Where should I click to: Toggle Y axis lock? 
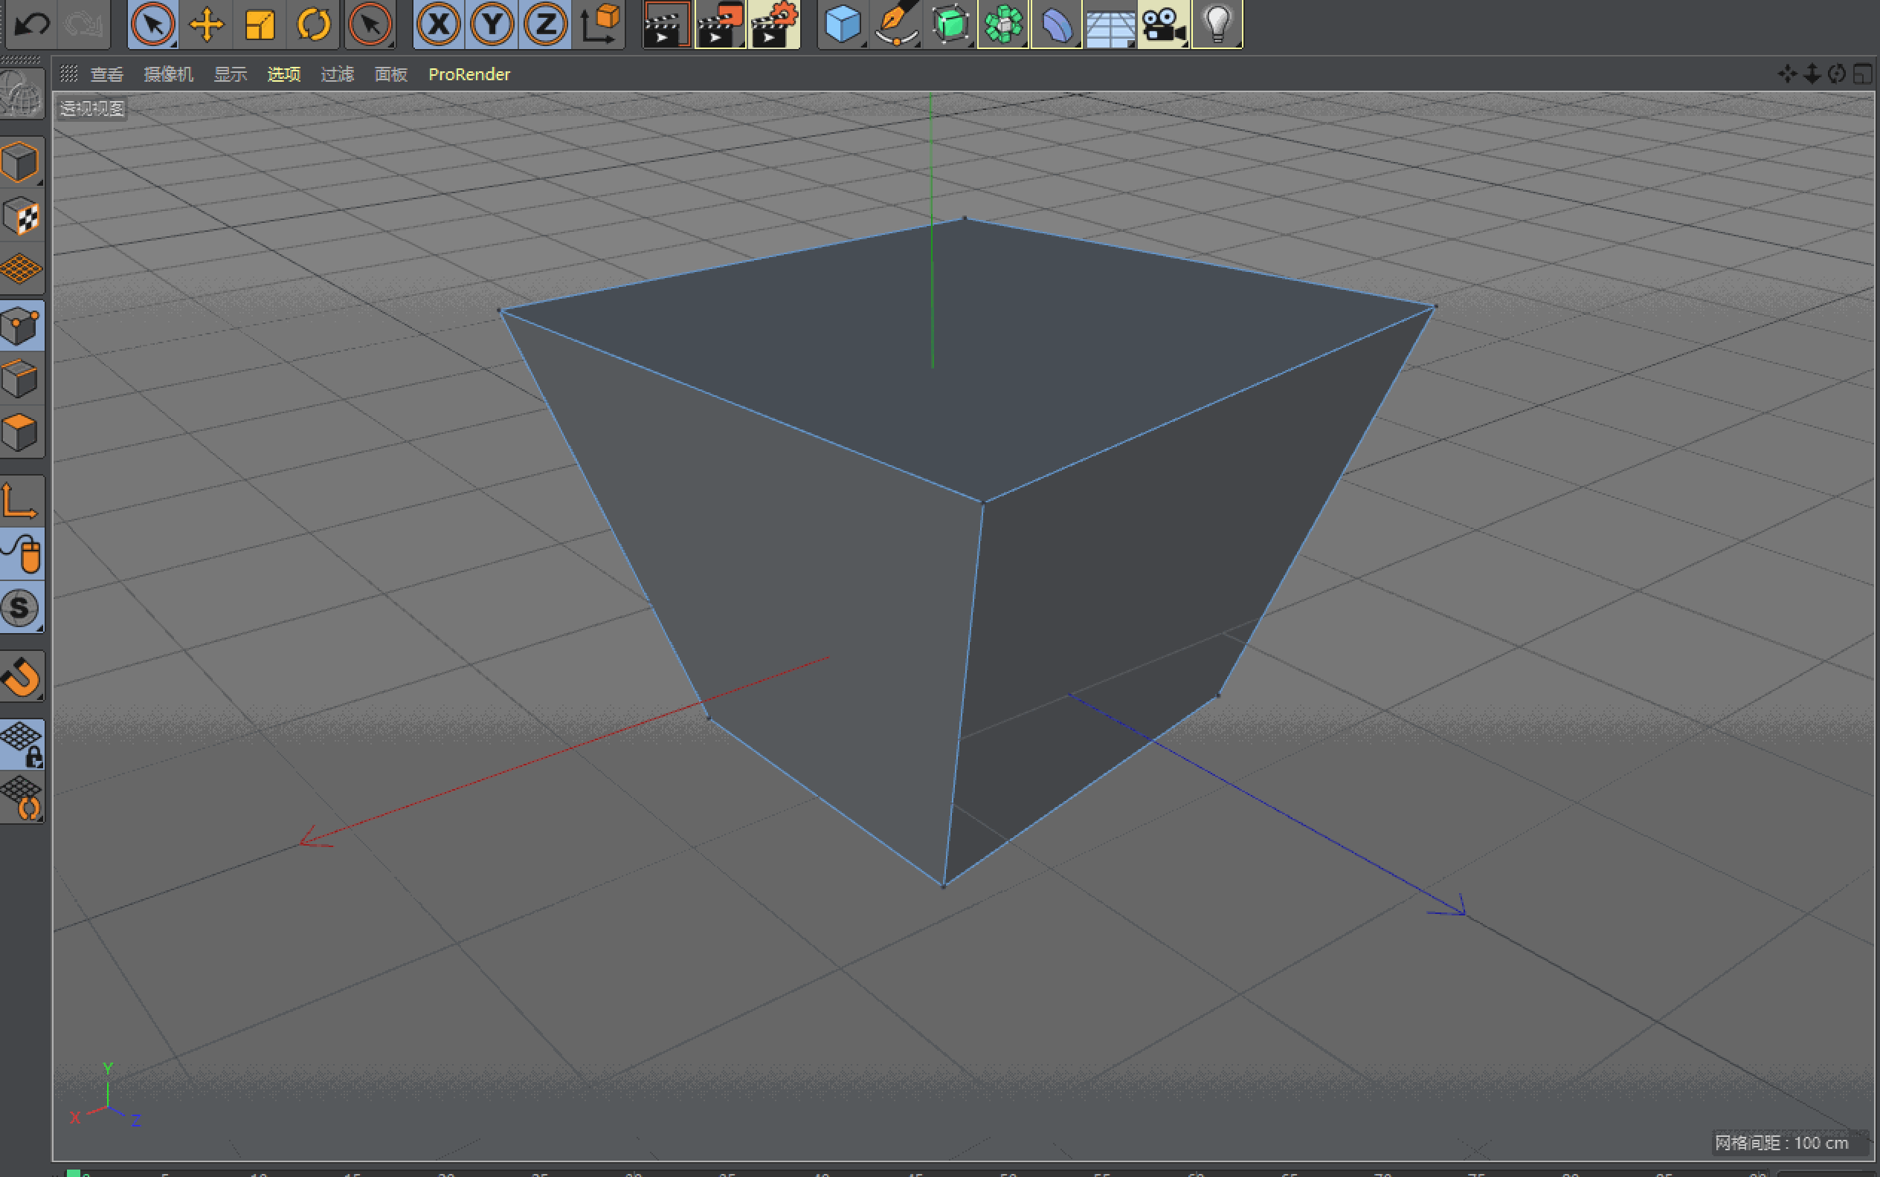tap(492, 24)
